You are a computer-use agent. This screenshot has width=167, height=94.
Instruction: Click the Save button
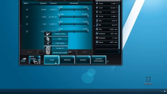29,52
